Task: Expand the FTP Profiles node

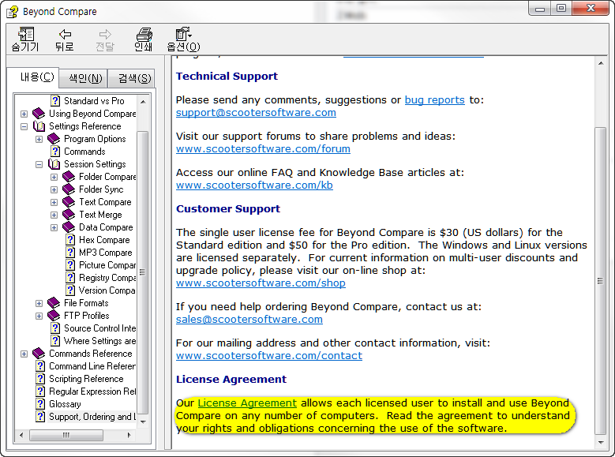Action: 39,316
